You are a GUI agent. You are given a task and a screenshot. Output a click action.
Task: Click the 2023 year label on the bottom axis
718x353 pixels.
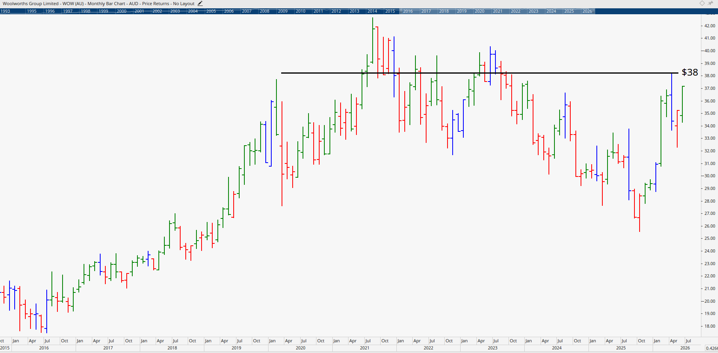[x=493, y=348]
